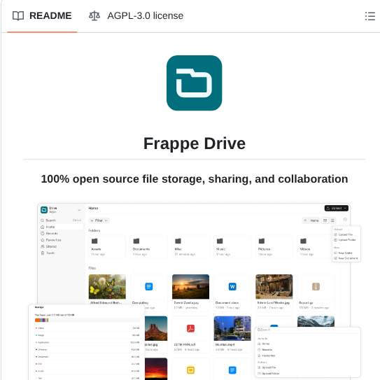
Task: Switch to grid view
Action: (325, 220)
